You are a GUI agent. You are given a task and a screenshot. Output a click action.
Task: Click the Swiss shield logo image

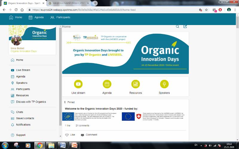click(139, 117)
